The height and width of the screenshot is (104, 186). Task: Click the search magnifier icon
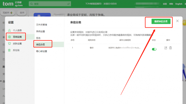coord(31,4)
